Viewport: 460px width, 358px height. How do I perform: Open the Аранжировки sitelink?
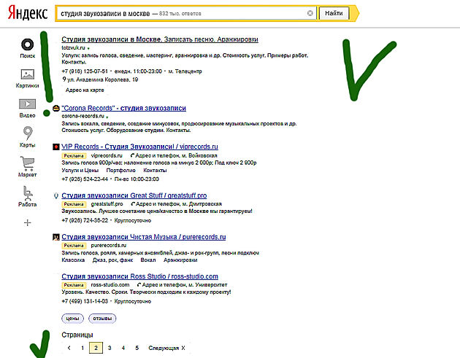pyautogui.click(x=180, y=260)
